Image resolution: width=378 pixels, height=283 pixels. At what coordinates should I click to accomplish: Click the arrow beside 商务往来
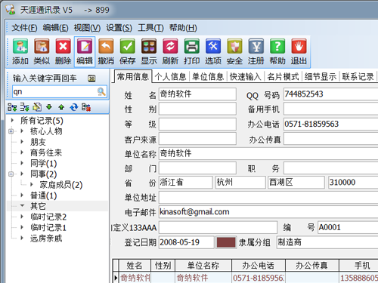(x=22, y=152)
